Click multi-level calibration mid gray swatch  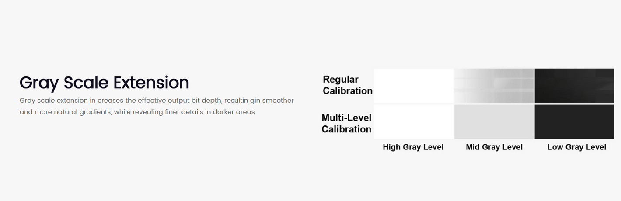coord(494,122)
